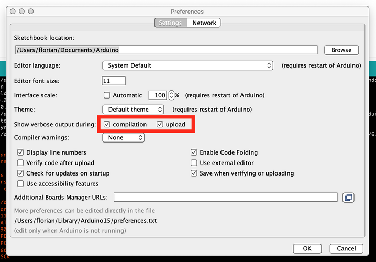This screenshot has height=262, width=376.
Task: Select the Settings tab
Action: pos(171,23)
